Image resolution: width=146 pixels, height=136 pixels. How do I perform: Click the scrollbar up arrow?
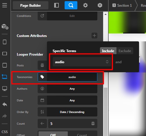(x=106, y=14)
